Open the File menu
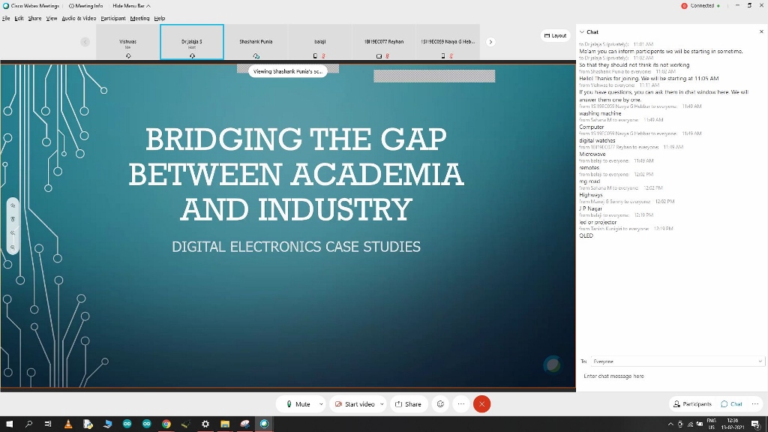The width and height of the screenshot is (768, 432). tap(6, 18)
